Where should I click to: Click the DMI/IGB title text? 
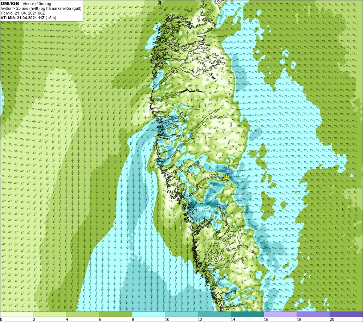pyautogui.click(x=10, y=4)
